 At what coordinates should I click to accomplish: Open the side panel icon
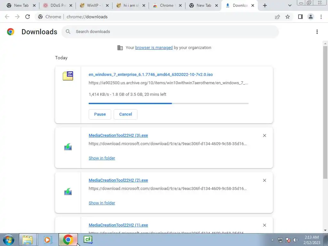(x=300, y=17)
